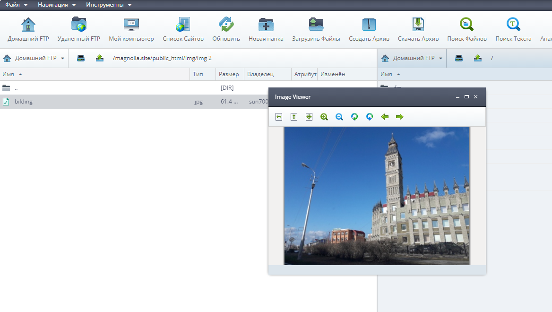Click Создать Архив icon
The image size is (552, 312).
(x=369, y=30)
